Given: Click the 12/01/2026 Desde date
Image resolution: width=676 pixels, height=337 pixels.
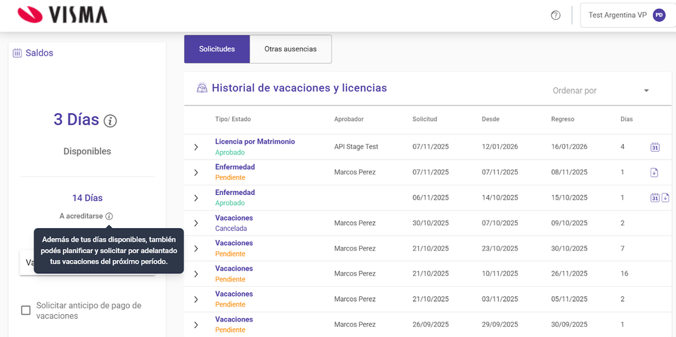Looking at the screenshot, I should 499,147.
